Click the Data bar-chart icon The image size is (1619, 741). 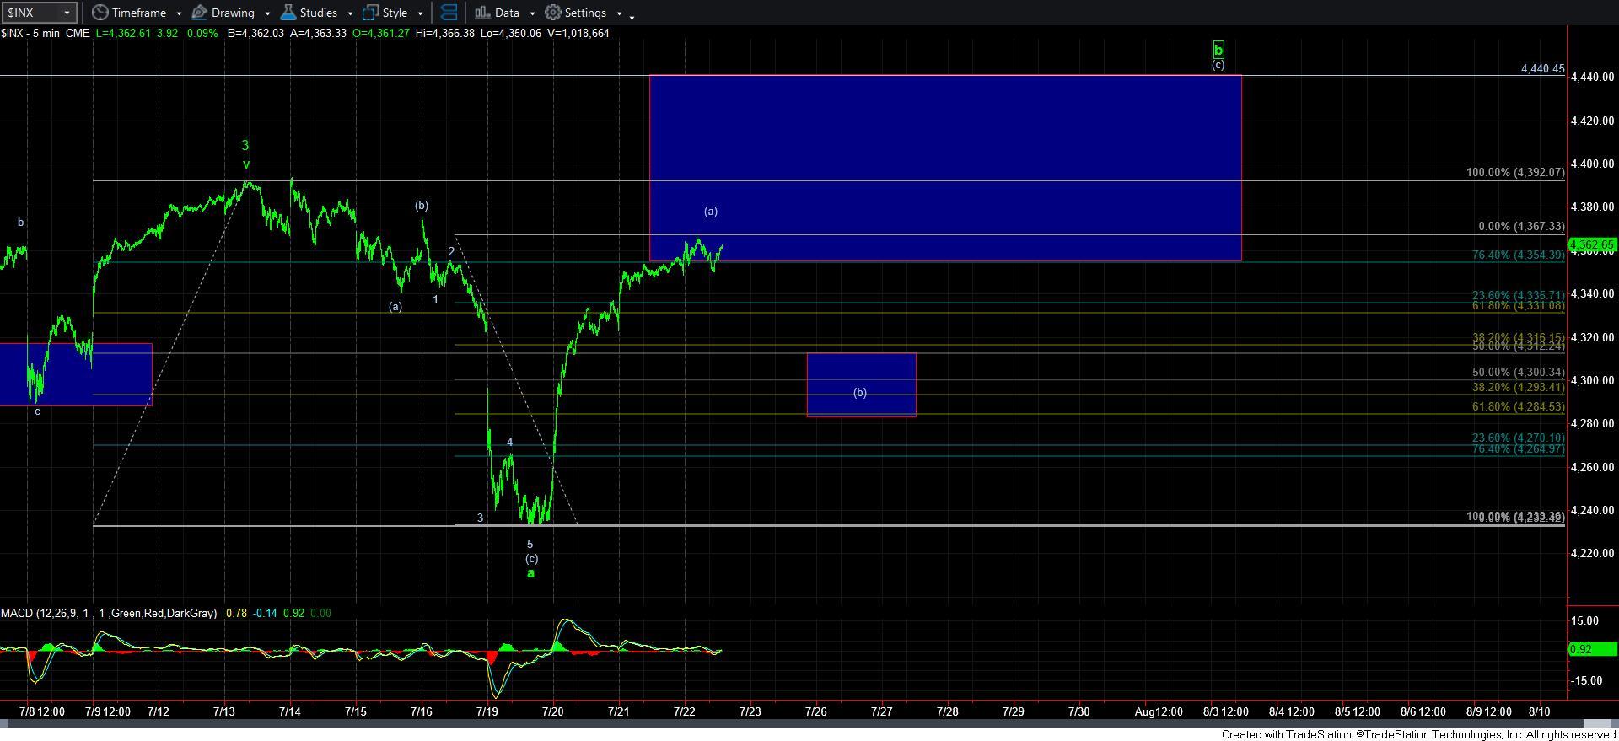[x=482, y=13]
